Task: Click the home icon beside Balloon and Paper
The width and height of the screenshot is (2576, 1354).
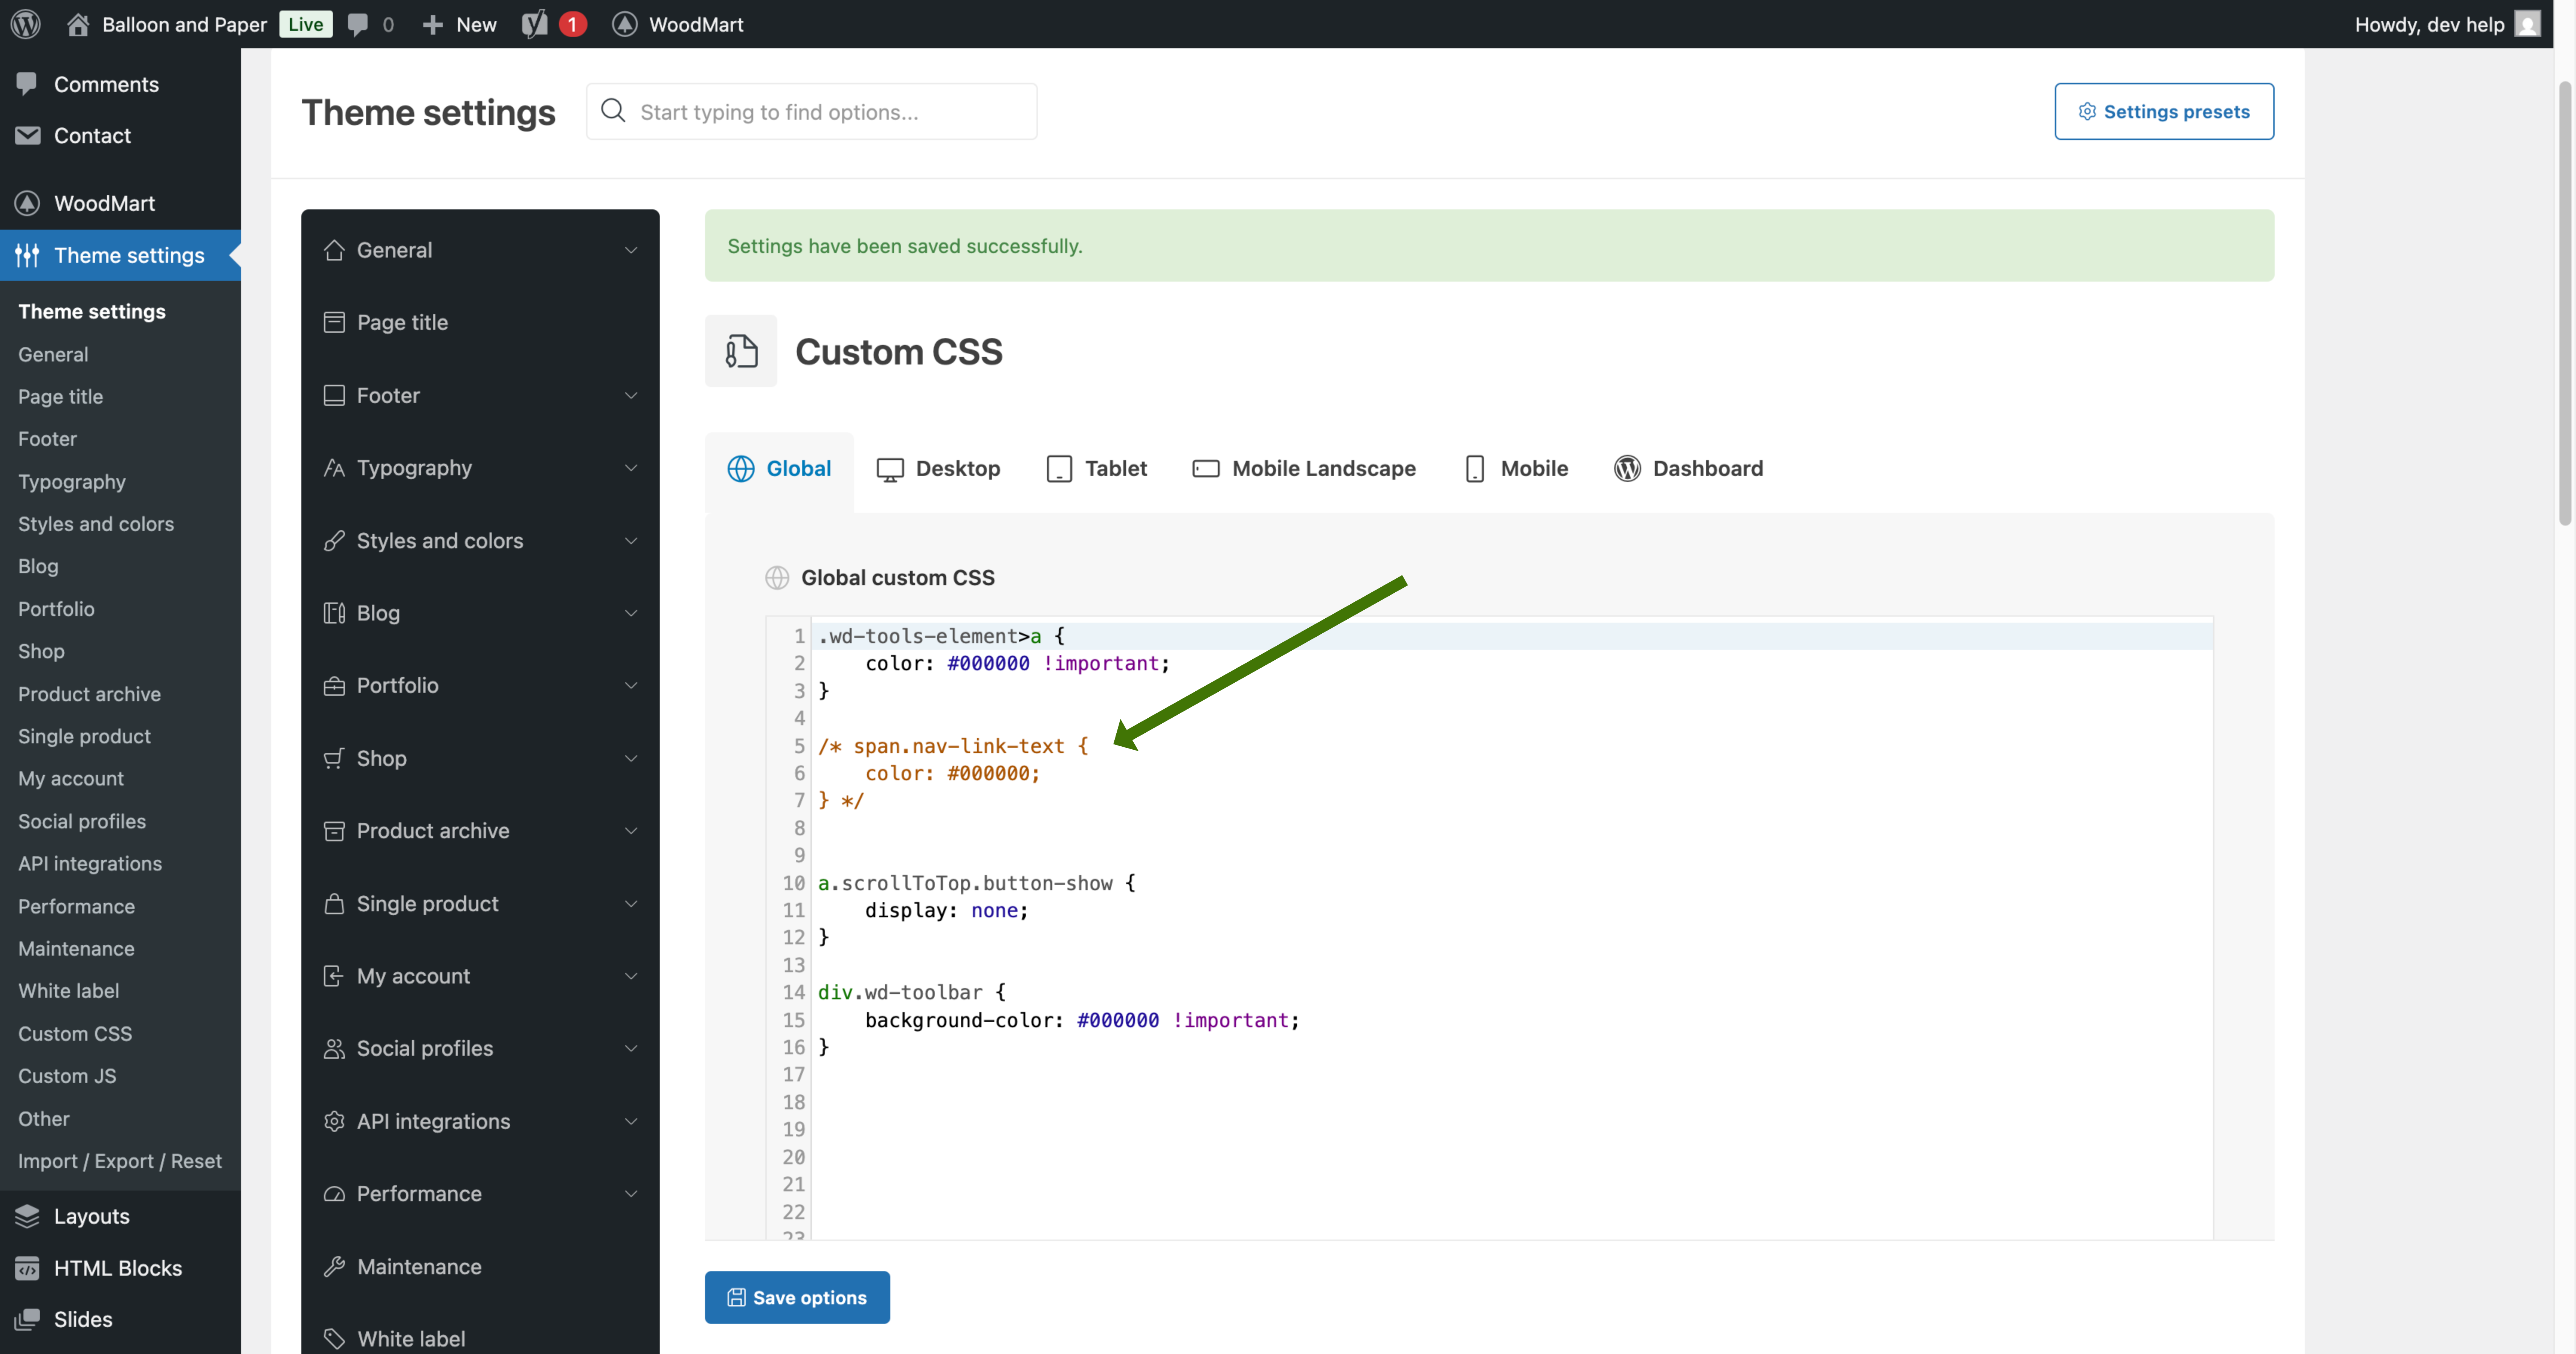Action: (78, 24)
